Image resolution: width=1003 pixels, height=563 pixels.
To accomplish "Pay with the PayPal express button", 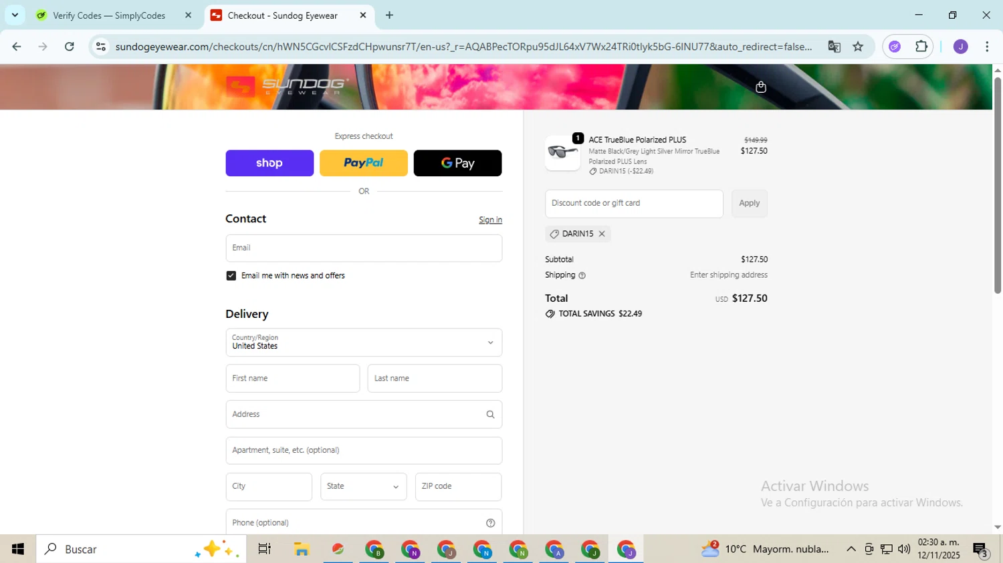I will point(364,163).
